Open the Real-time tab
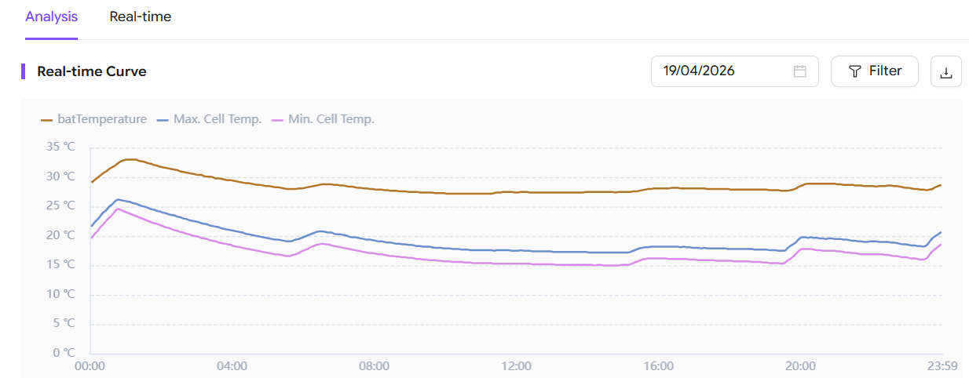Viewport: 969px width, 378px height. pyautogui.click(x=141, y=16)
